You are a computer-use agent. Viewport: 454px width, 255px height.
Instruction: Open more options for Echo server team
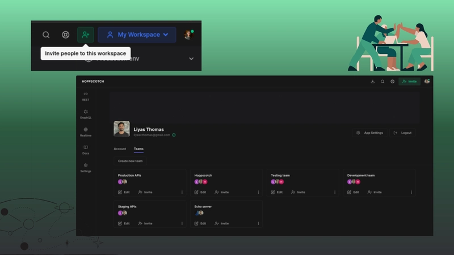[x=258, y=223]
